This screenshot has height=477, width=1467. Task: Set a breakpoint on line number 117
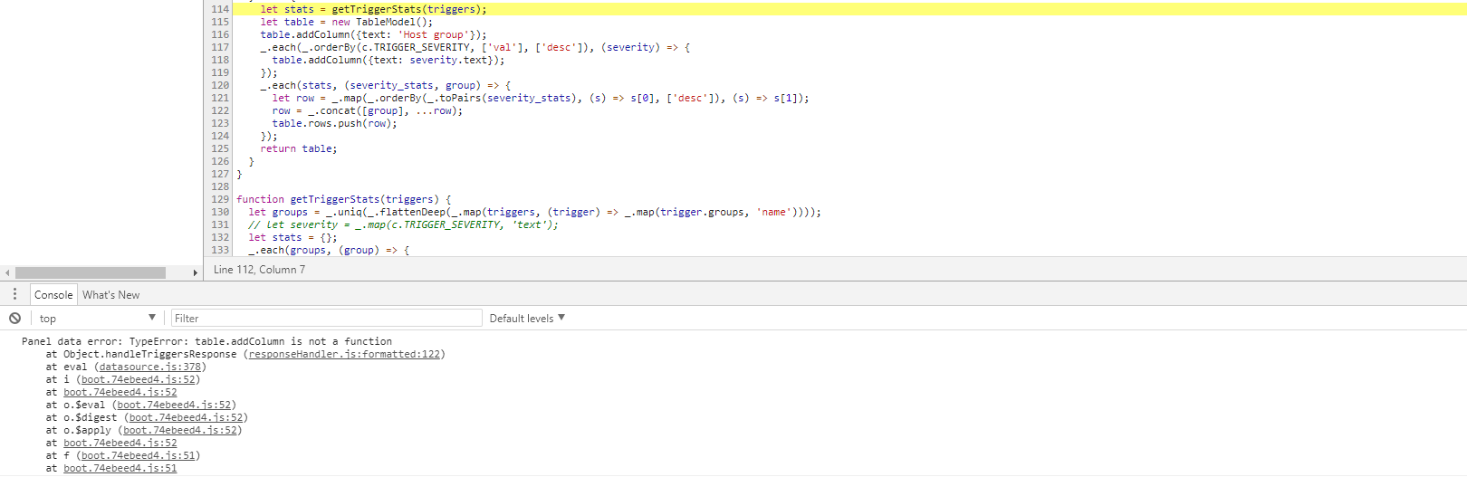pos(220,47)
